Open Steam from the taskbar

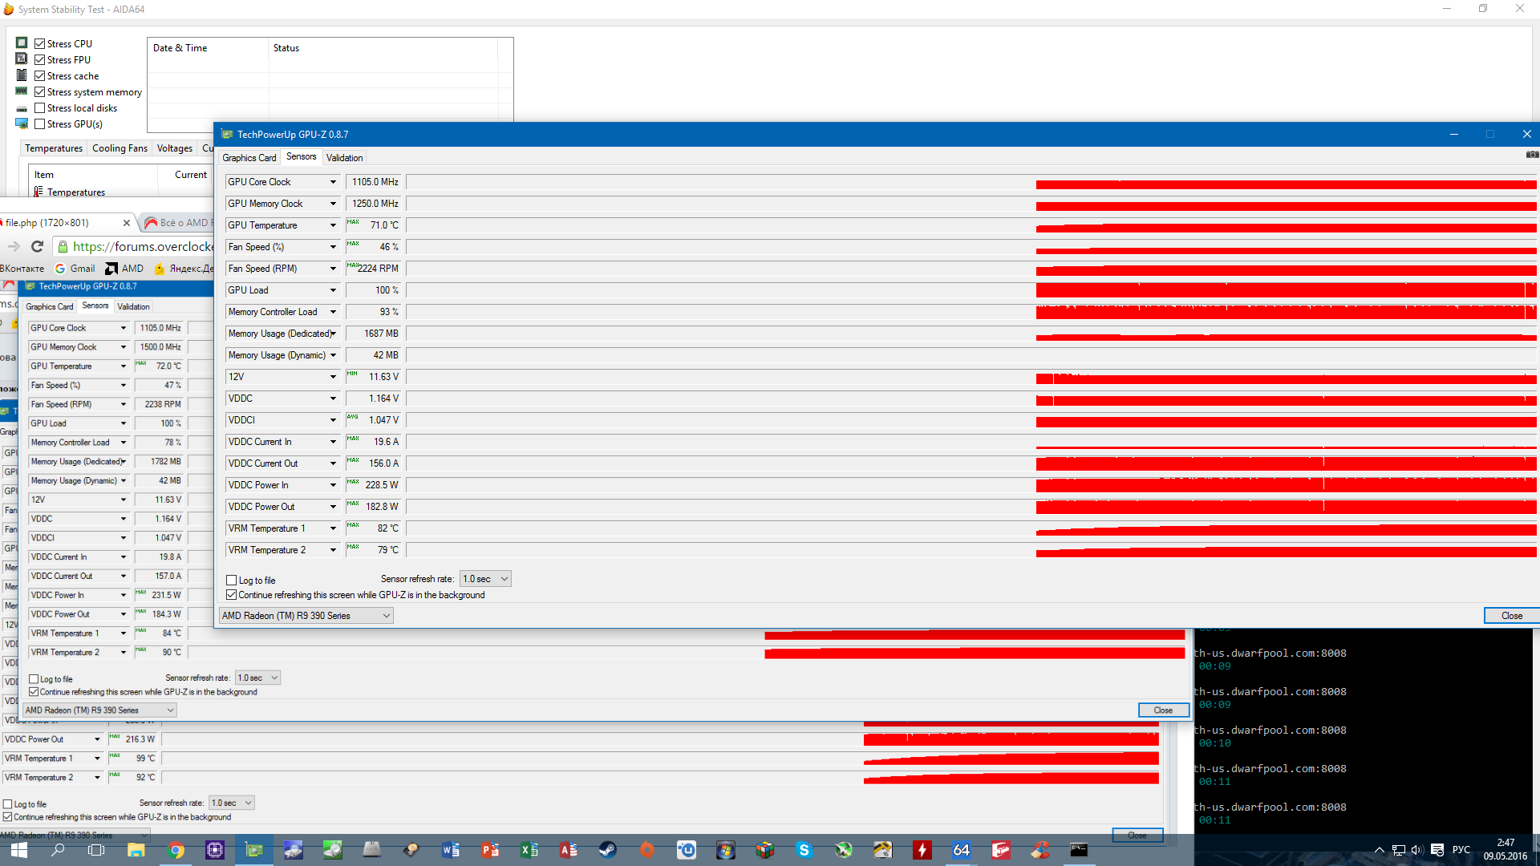coord(607,850)
